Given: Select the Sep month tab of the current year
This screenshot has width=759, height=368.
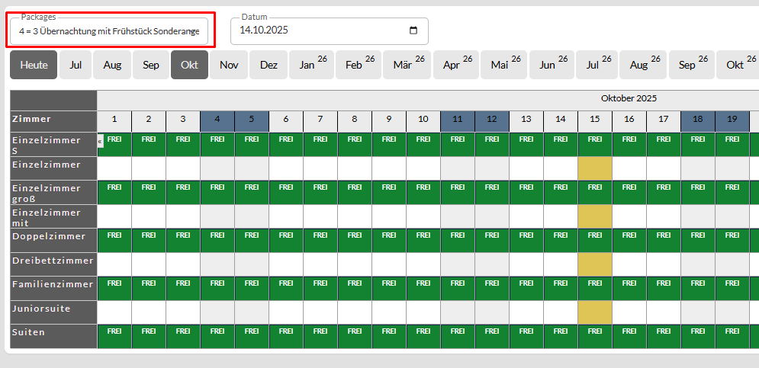Looking at the screenshot, I should 151,66.
